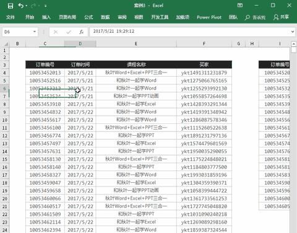Expand the Name Box dropdown arrow
The height and width of the screenshot is (233, 297).
point(35,32)
